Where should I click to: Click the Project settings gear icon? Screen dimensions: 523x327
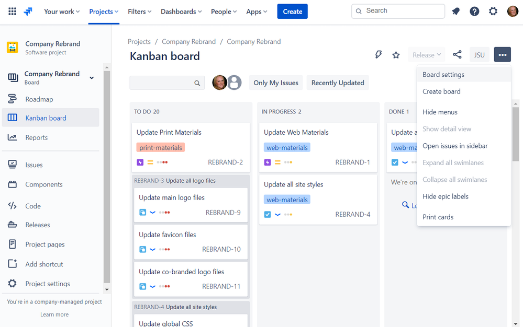[x=13, y=284]
